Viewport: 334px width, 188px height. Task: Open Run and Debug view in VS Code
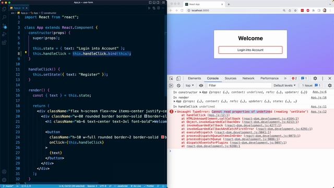click(x=4, y=34)
